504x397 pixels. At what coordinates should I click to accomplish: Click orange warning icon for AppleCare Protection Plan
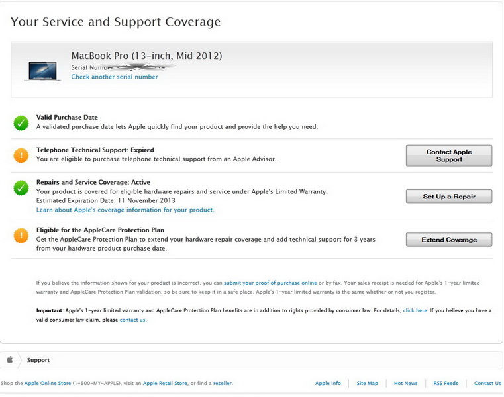click(21, 235)
